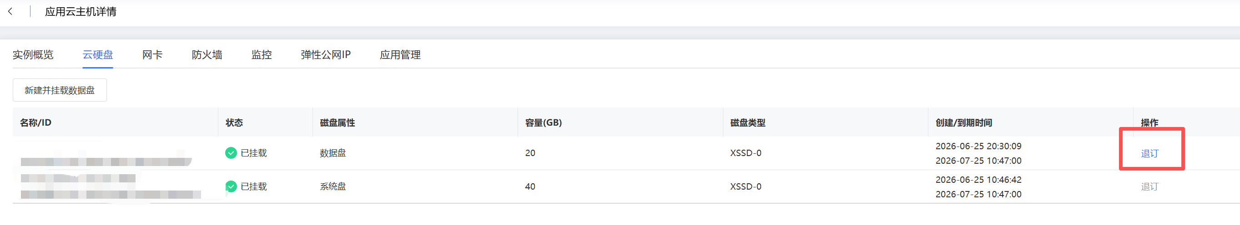This screenshot has height=225, width=1240.
Task: Switch to the 网卡 tab
Action: [x=152, y=55]
